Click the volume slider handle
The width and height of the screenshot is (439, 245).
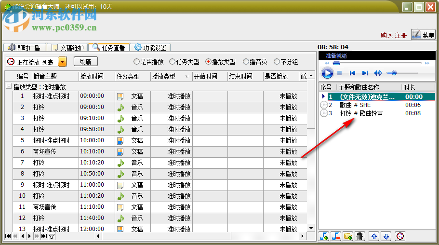click(394, 73)
